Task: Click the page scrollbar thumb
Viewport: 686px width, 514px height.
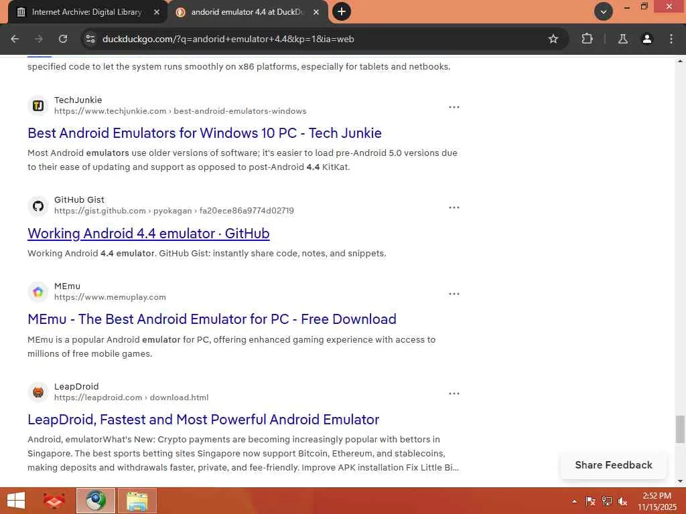Action: [x=680, y=429]
